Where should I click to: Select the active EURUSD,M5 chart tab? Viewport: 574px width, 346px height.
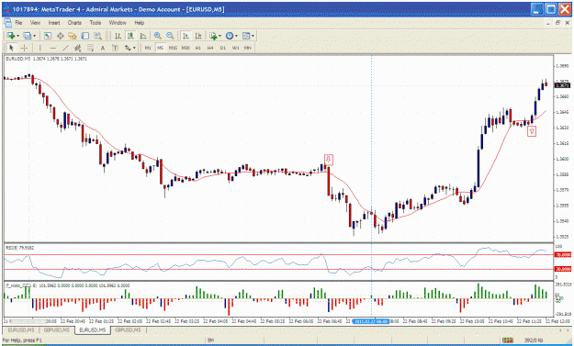(x=92, y=329)
